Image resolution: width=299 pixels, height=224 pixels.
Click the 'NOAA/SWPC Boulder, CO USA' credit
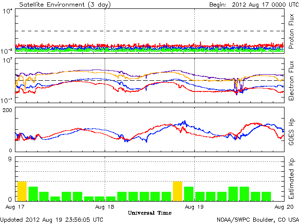258,220
